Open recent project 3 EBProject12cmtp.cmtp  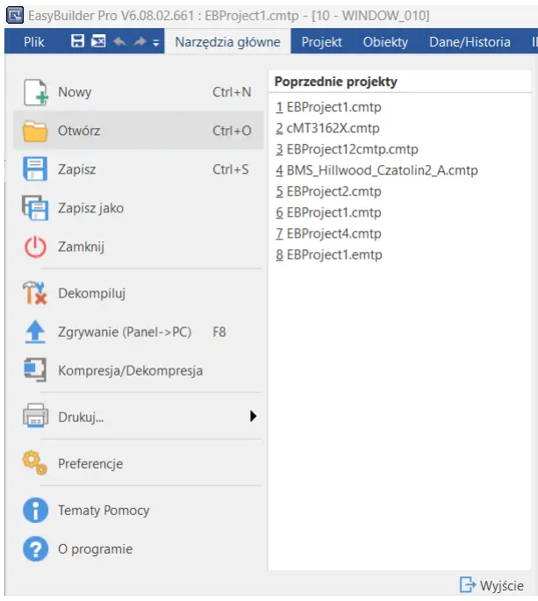(347, 149)
